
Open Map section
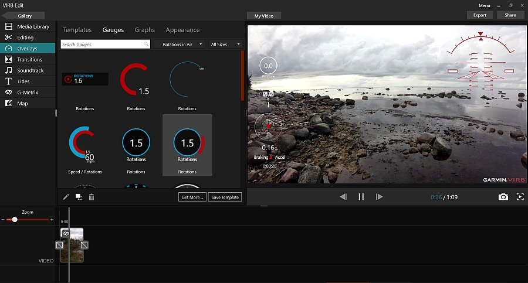pos(28,103)
